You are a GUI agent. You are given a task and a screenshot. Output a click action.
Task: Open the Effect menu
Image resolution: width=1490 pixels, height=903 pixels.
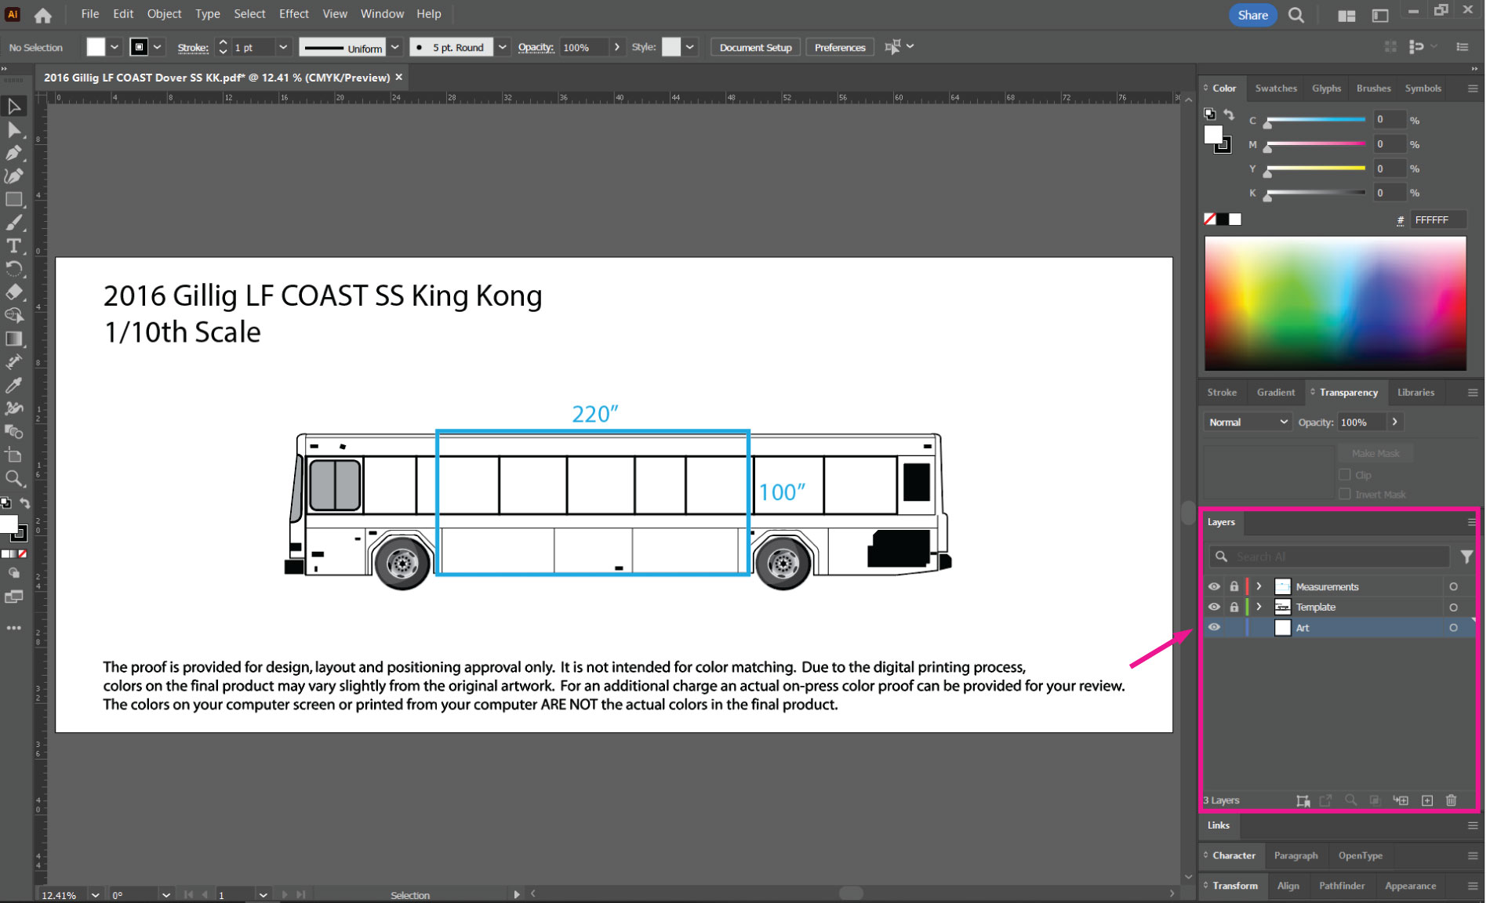coord(293,13)
